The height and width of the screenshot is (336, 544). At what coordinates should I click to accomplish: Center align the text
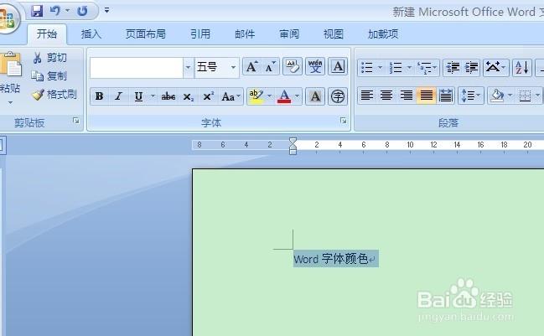(386, 96)
